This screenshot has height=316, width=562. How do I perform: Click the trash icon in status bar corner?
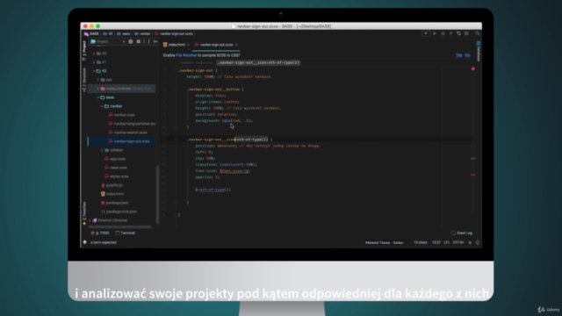tap(478, 242)
